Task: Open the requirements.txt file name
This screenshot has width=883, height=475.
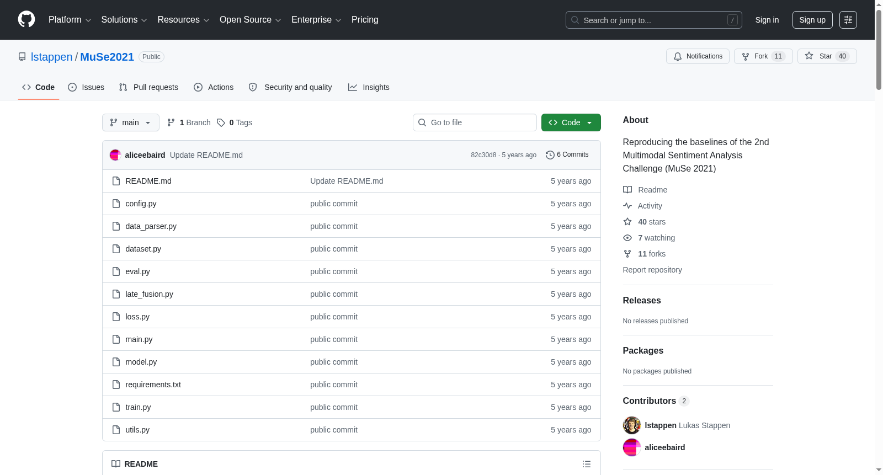Action: 153,385
